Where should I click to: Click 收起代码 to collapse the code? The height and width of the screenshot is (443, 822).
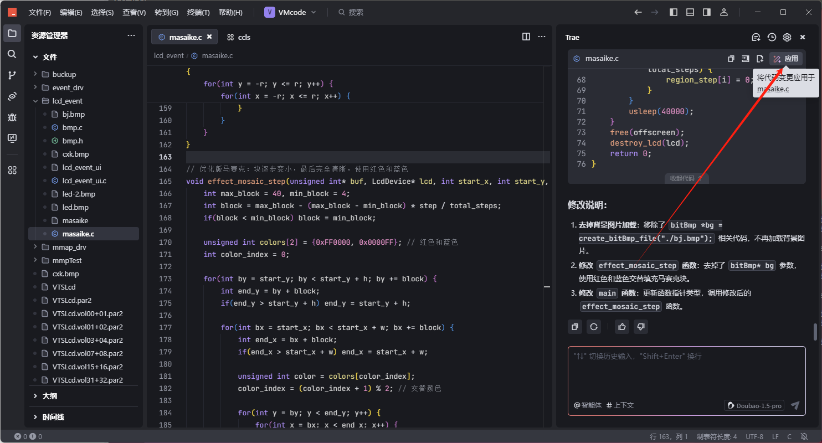pyautogui.click(x=687, y=178)
